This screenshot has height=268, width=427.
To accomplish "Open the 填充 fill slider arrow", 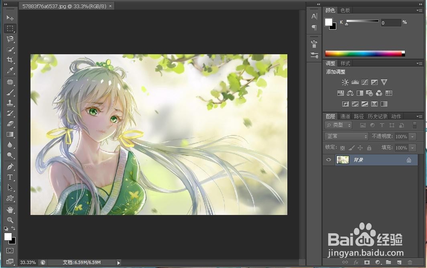I will (412, 148).
